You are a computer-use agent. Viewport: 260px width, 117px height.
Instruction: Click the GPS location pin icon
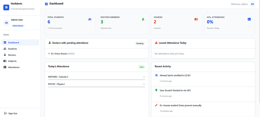(x=156, y=90)
